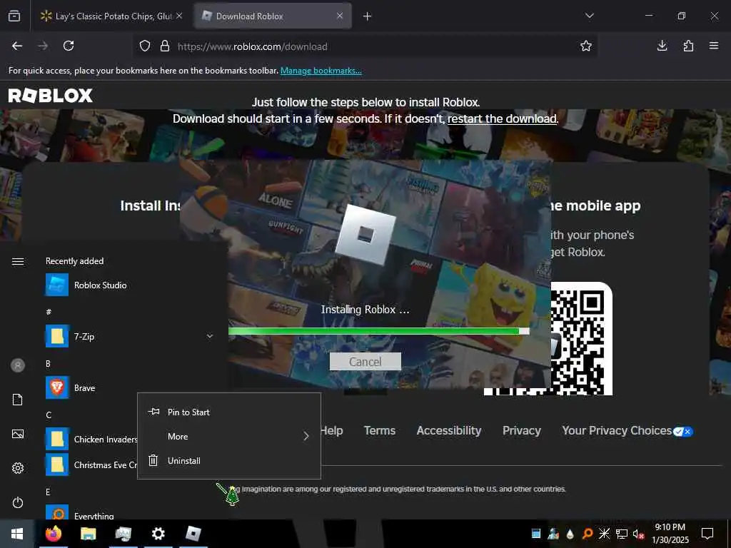
Task: Bookmark this page with the star
Action: [x=586, y=46]
